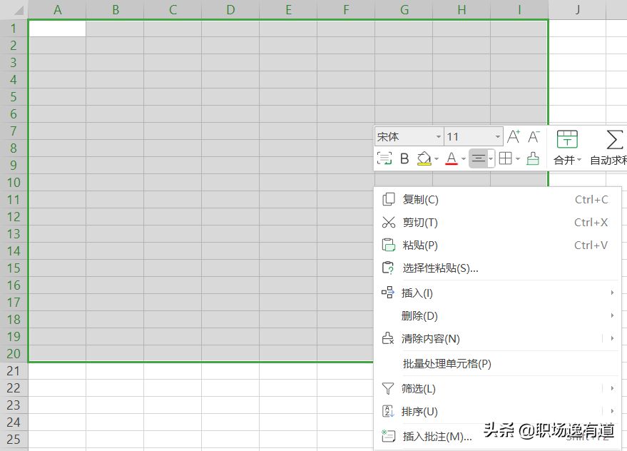
Task: Click the select-all corner triangle
Action: (19, 11)
